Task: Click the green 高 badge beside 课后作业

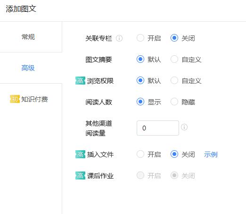Action: click(80, 176)
